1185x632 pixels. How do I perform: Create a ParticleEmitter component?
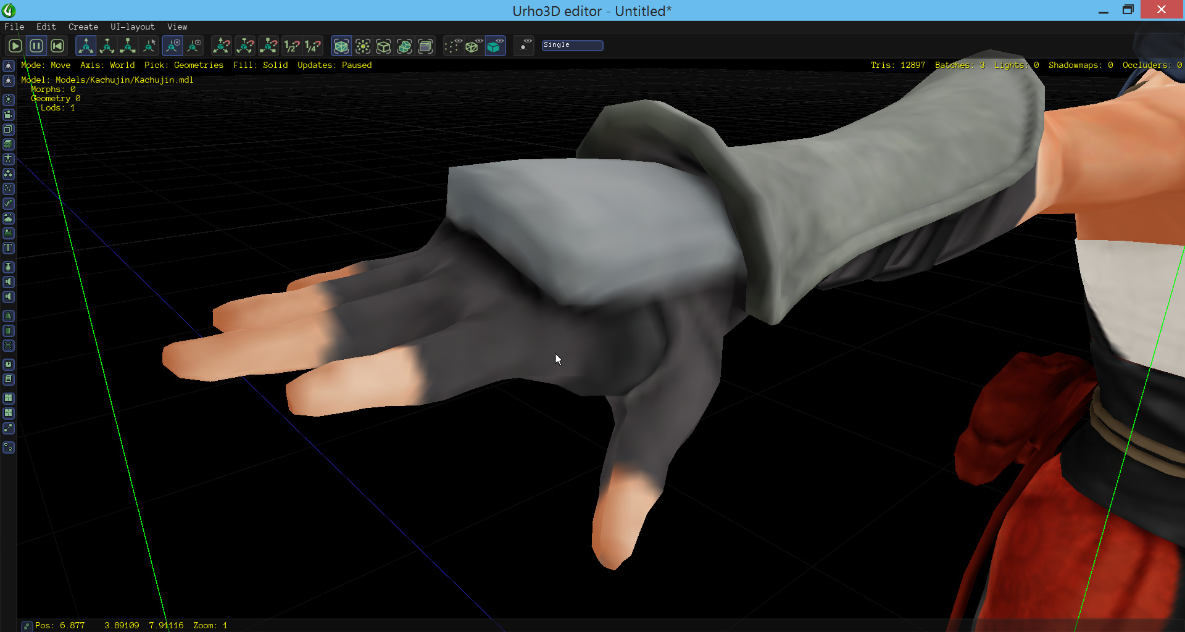click(9, 188)
